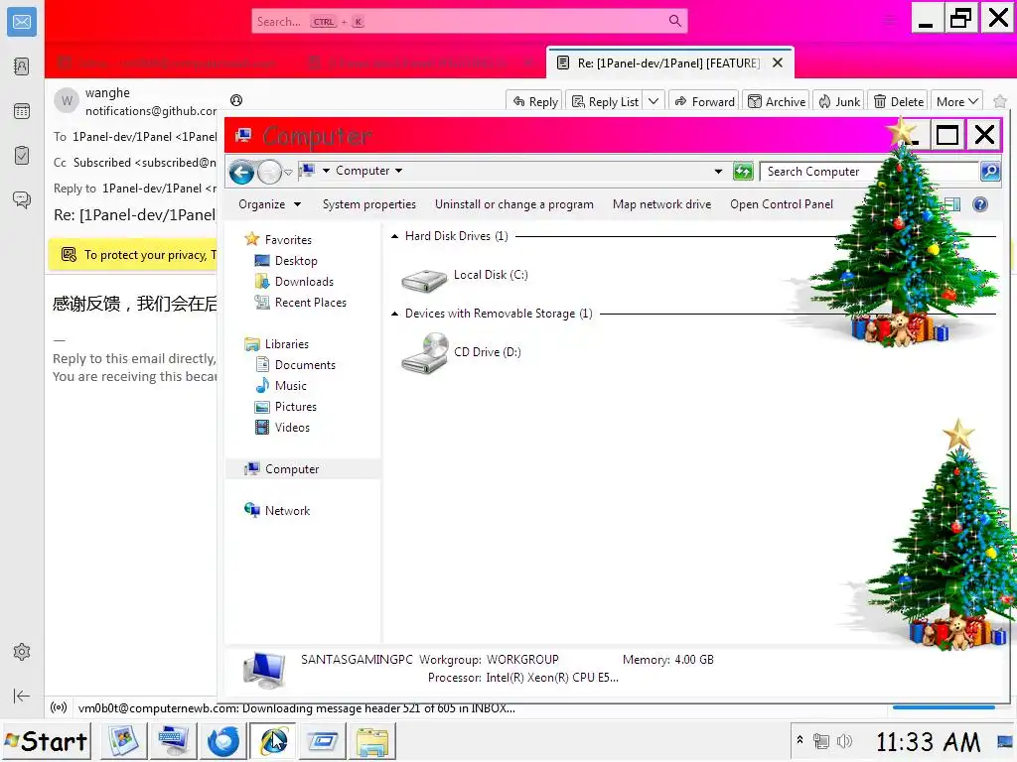The image size is (1017, 762).
Task: Close the Re: [1Panel-dev/1Panel] tab
Action: coord(778,63)
